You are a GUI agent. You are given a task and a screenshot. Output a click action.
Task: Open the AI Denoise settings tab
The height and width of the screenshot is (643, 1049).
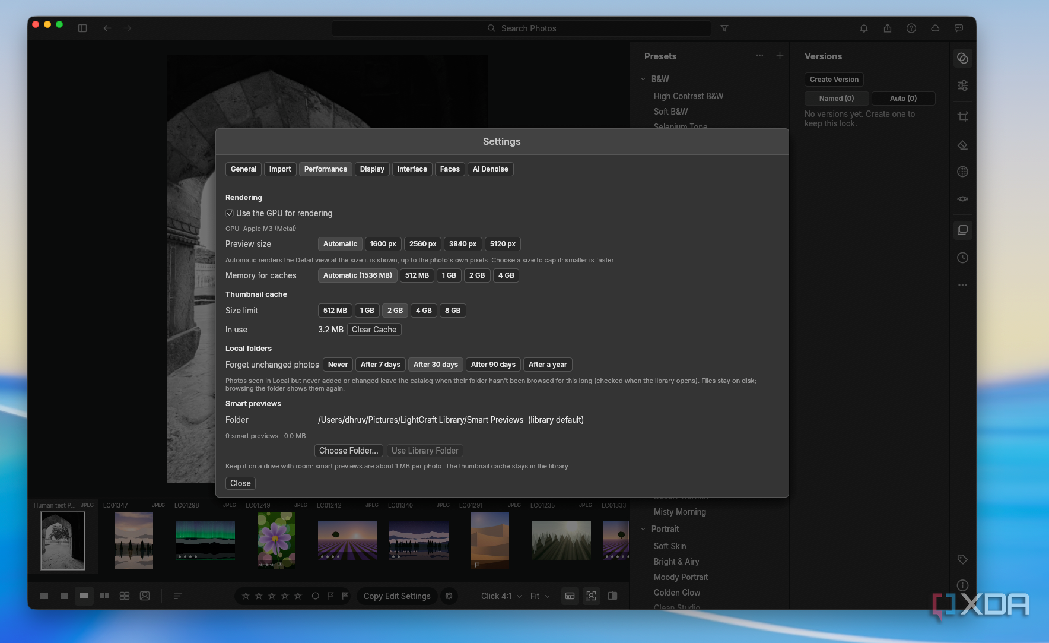490,169
